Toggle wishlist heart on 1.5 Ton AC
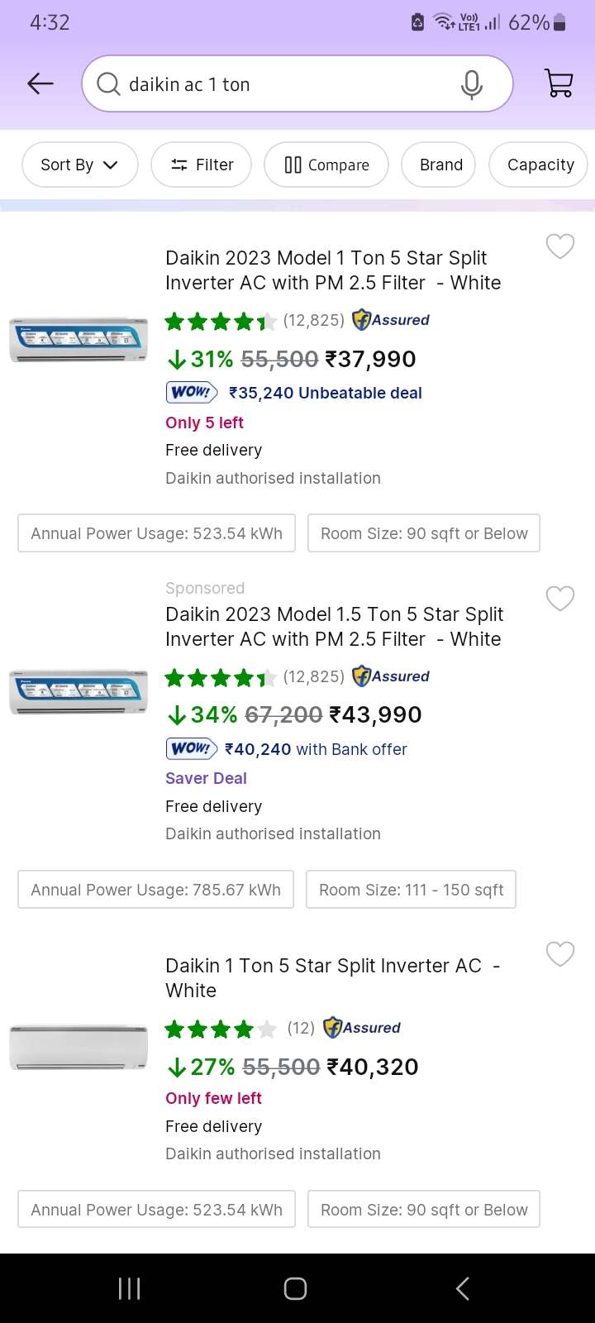 [560, 598]
